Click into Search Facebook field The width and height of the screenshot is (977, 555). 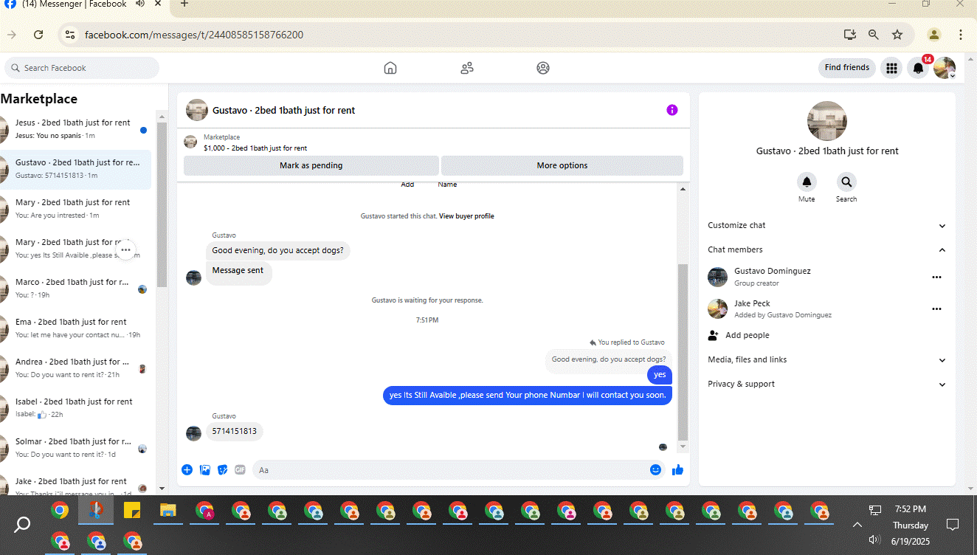pos(82,68)
